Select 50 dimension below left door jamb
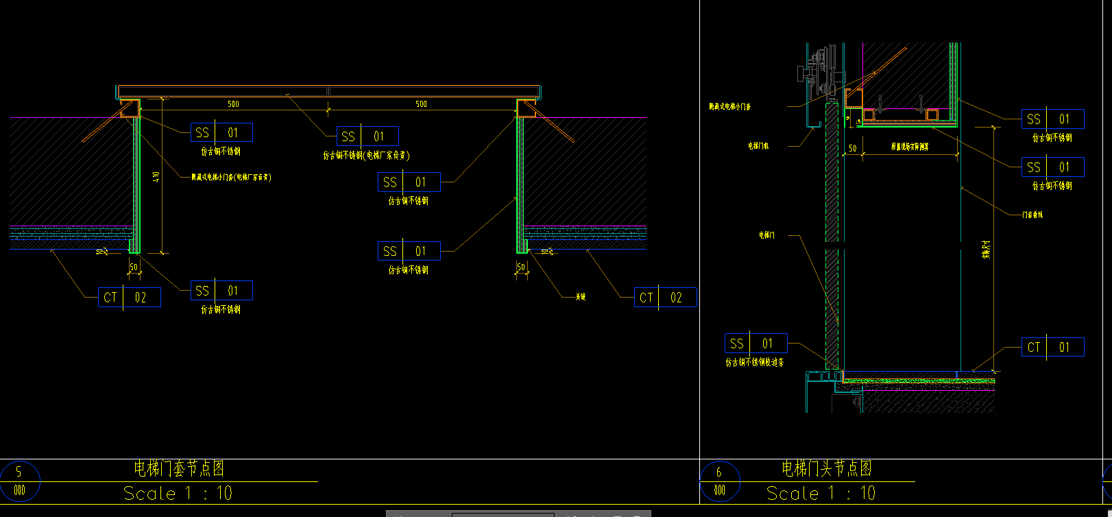This screenshot has width=1112, height=517. [x=134, y=267]
